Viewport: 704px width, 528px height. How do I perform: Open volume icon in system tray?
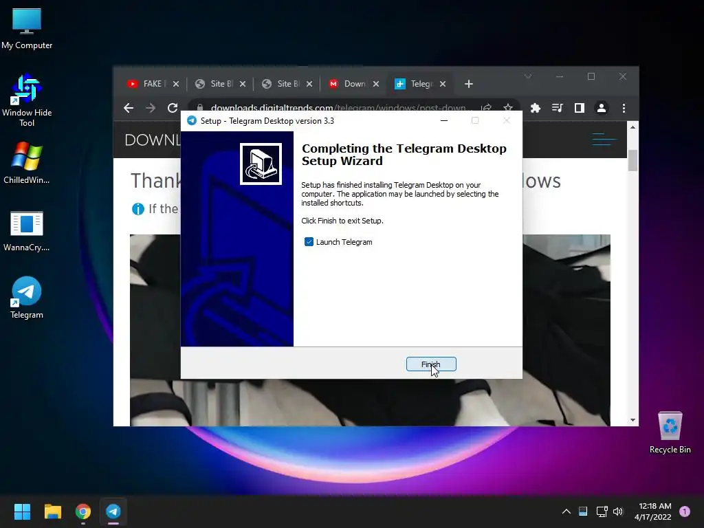click(x=618, y=511)
